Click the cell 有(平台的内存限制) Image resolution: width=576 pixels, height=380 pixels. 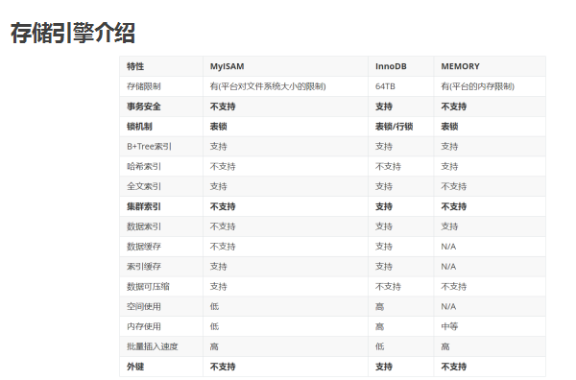477,86
